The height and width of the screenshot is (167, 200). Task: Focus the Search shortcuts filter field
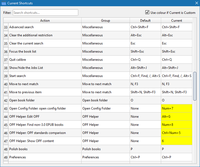(45, 12)
